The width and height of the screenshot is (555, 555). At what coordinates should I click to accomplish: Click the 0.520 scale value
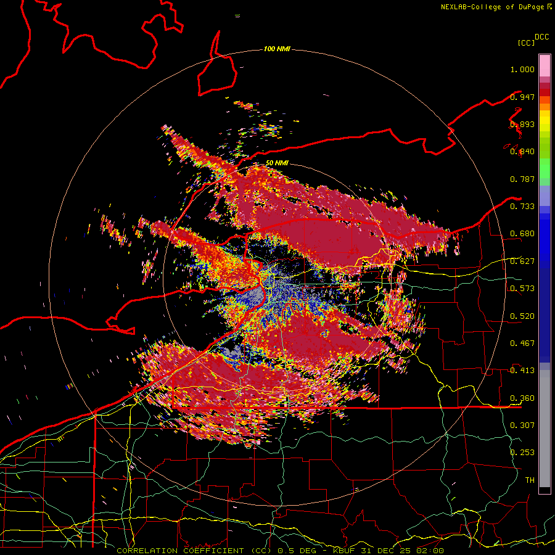click(x=522, y=316)
